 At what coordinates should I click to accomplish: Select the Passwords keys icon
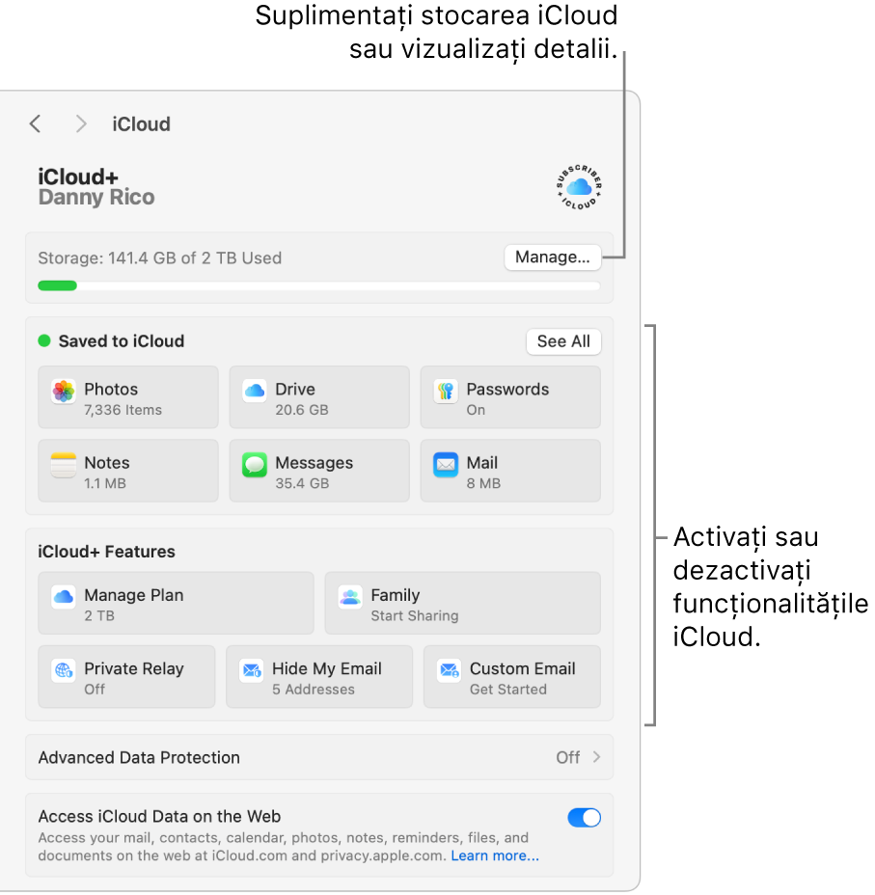(x=446, y=392)
